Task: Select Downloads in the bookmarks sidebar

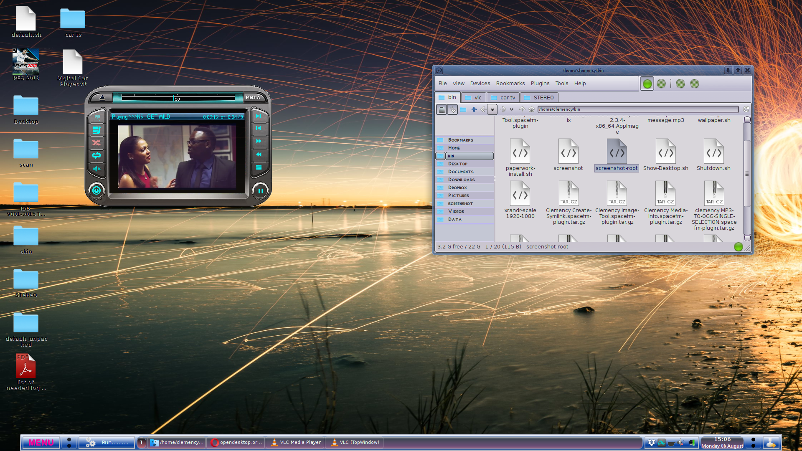Action: (x=464, y=180)
